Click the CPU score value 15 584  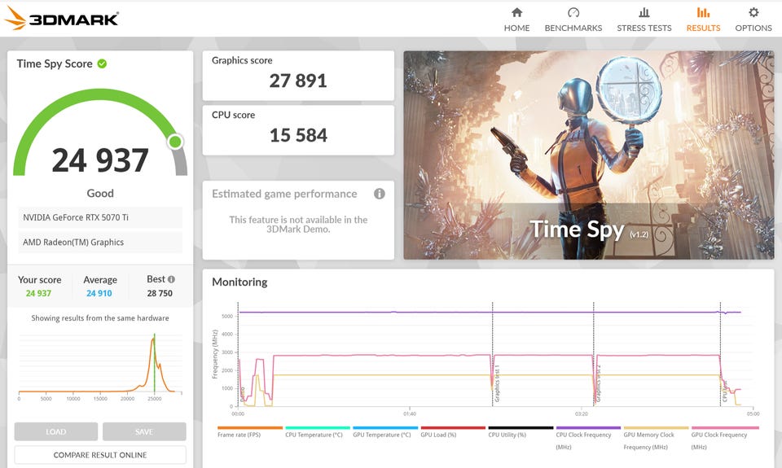click(298, 135)
